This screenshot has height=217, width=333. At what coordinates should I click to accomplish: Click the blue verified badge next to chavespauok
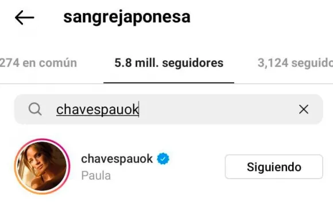(163, 159)
